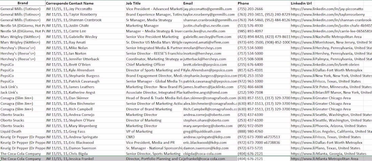Select the Rich Campbell cell

(x=97, y=109)
